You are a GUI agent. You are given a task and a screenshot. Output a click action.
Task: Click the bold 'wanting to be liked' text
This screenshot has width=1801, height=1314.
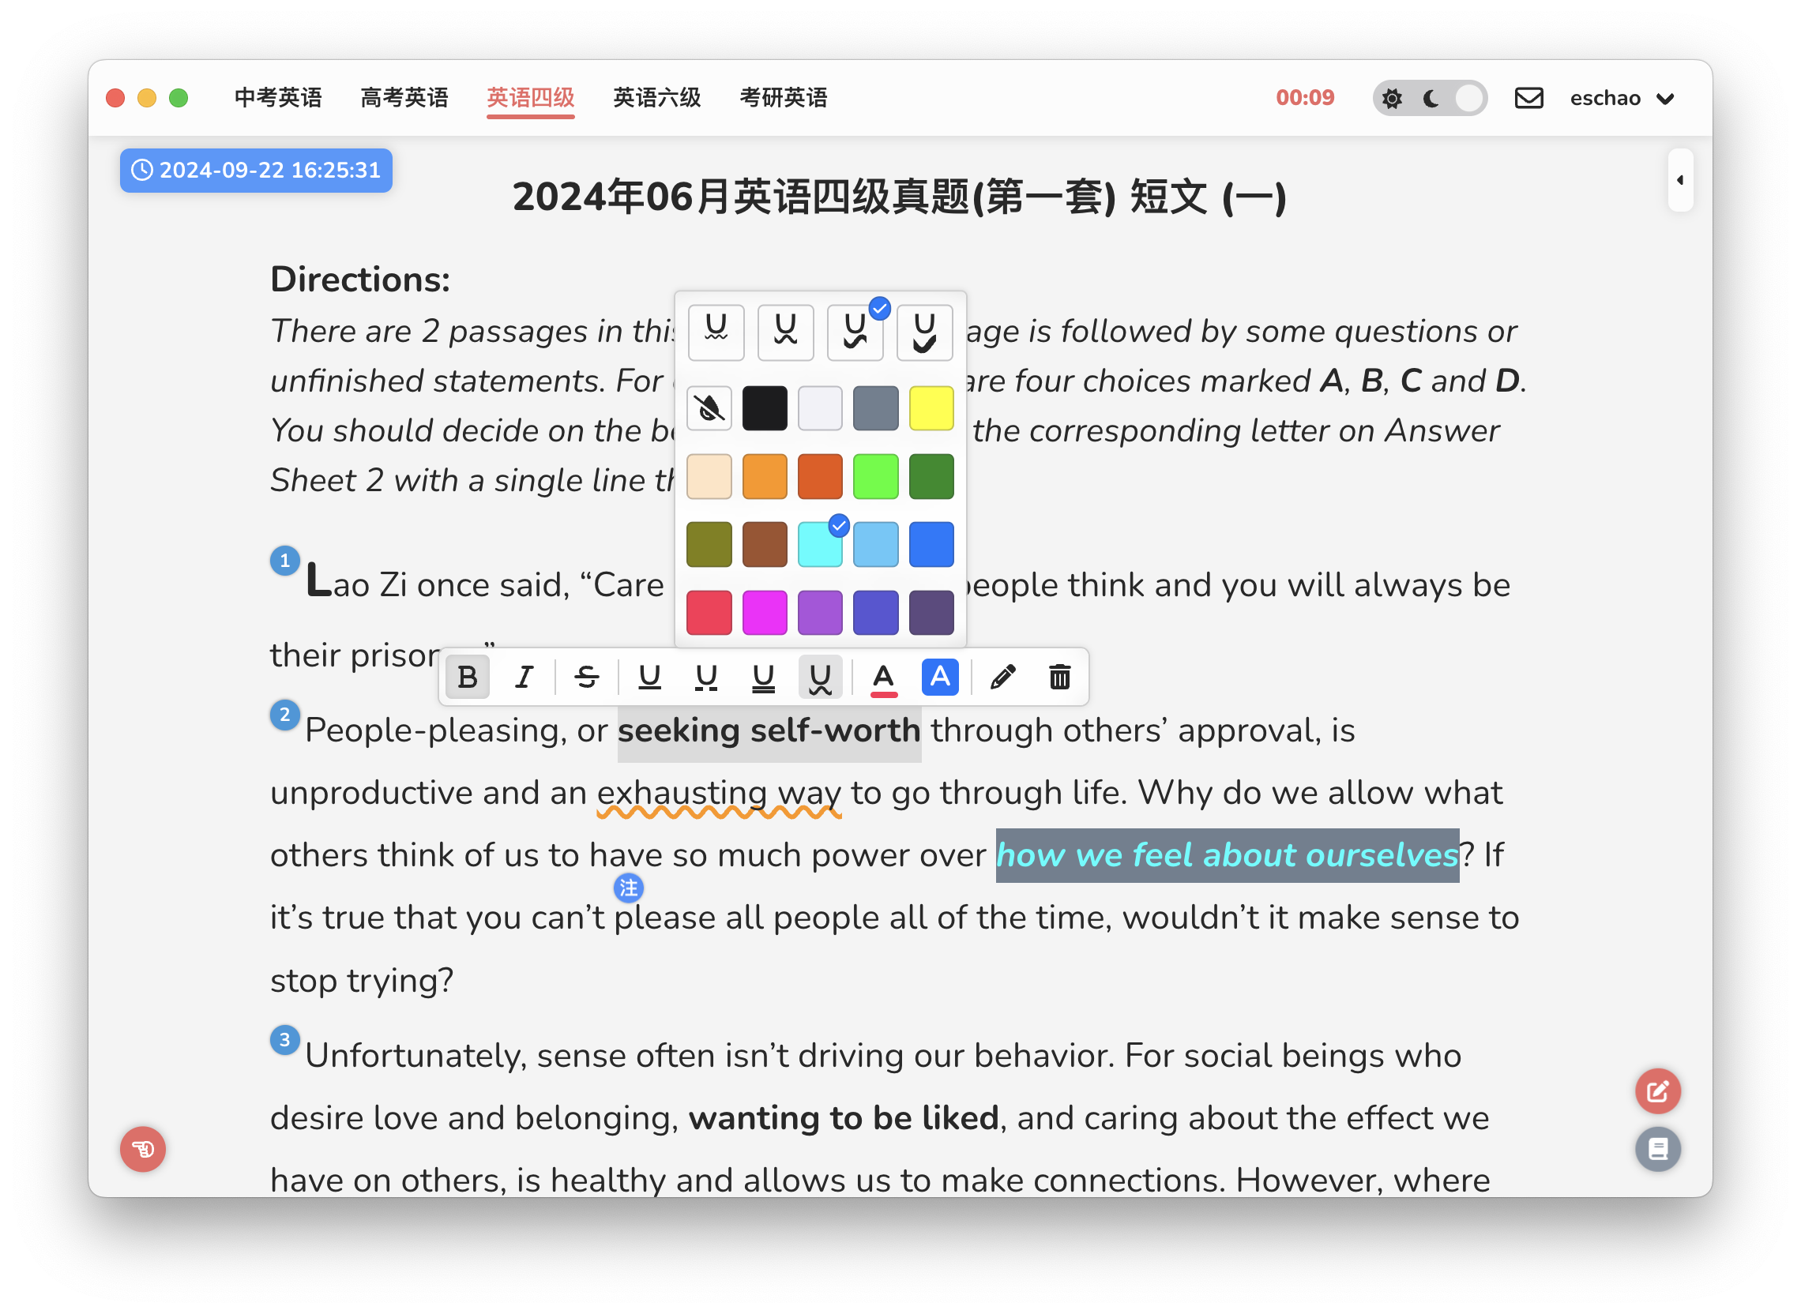843,1119
